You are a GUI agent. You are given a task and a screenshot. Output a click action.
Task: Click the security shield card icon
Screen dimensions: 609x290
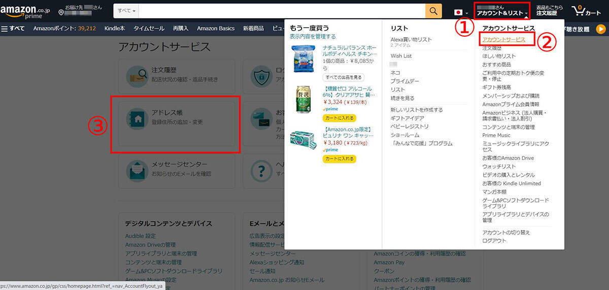262,76
